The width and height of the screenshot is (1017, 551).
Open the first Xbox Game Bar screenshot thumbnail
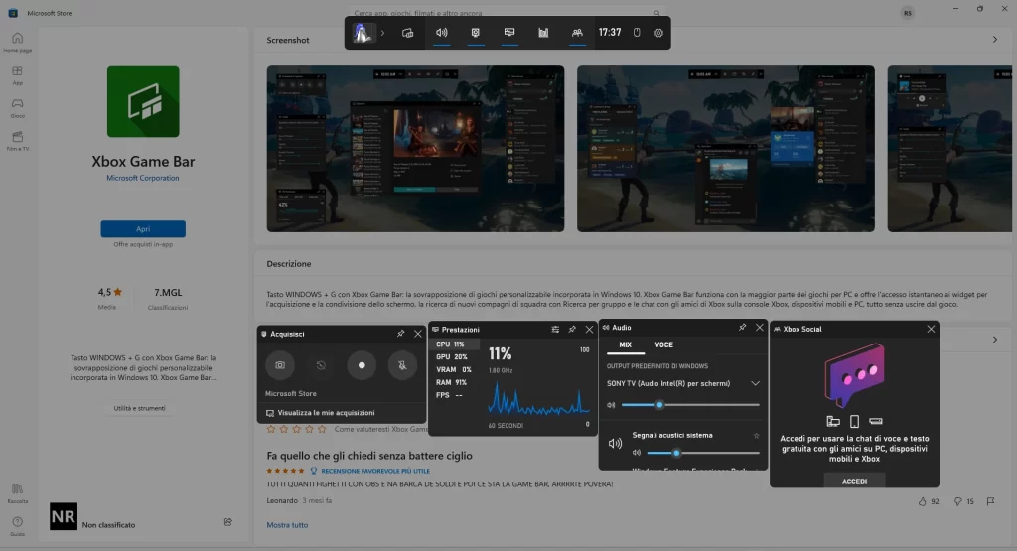415,149
